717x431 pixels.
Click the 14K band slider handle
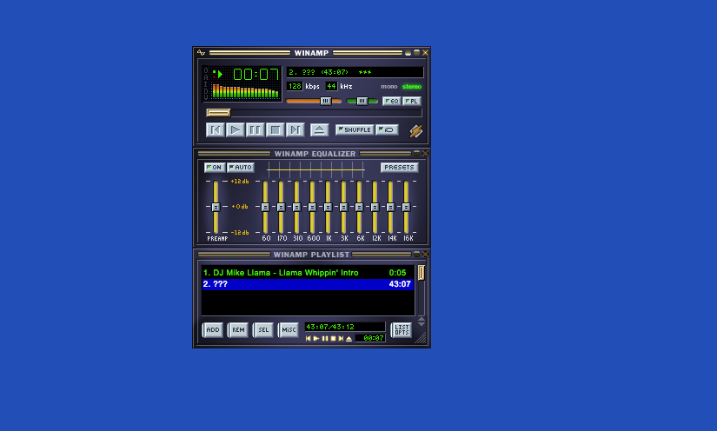[x=390, y=207]
